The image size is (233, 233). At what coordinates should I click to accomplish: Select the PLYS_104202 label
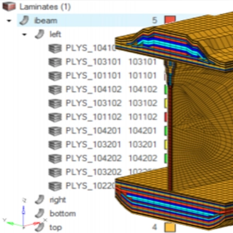pos(94,158)
